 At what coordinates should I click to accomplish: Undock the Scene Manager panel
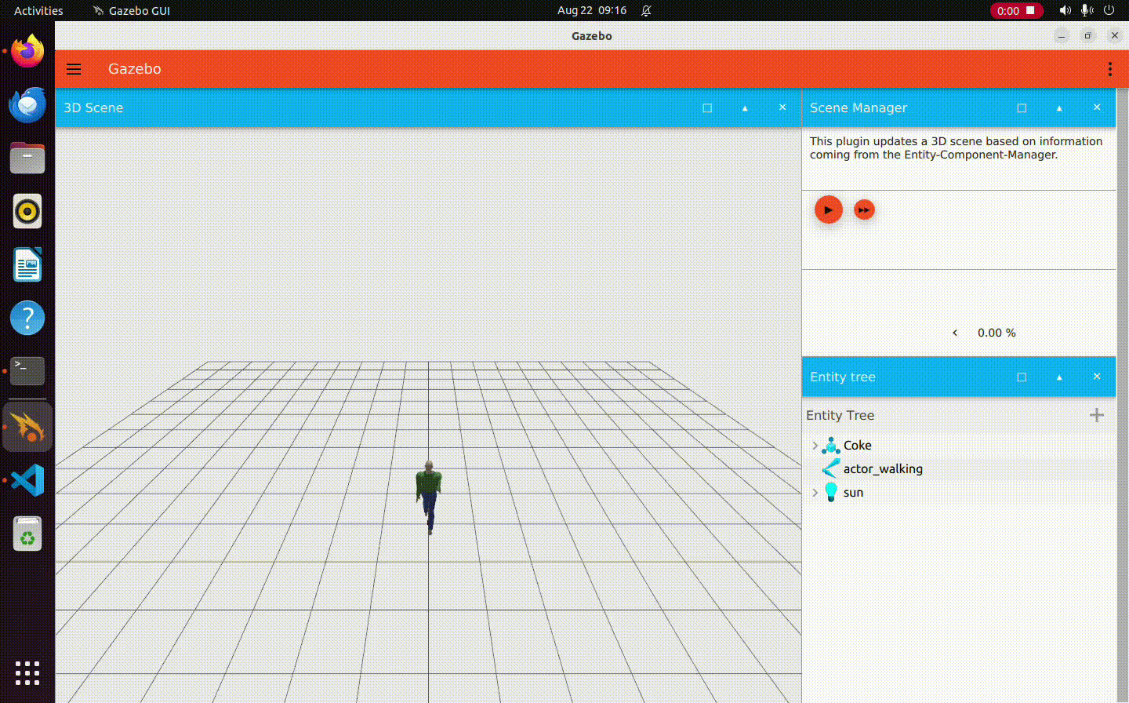(x=1022, y=108)
